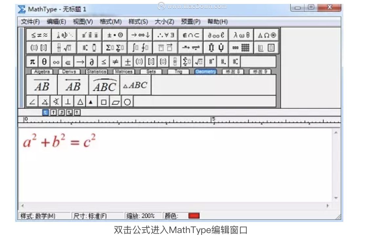Image resolution: width=384 pixels, height=235 pixels.
Task: Insert the hollow triangle symbol
Action: (80, 101)
